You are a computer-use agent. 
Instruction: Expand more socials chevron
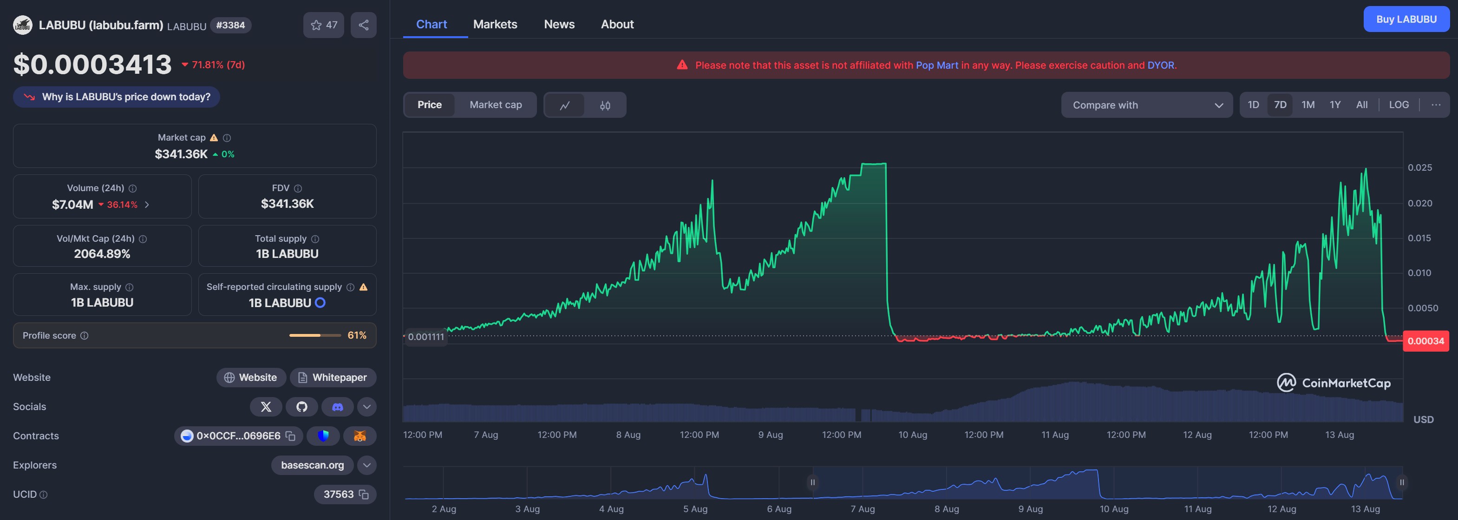(x=367, y=406)
